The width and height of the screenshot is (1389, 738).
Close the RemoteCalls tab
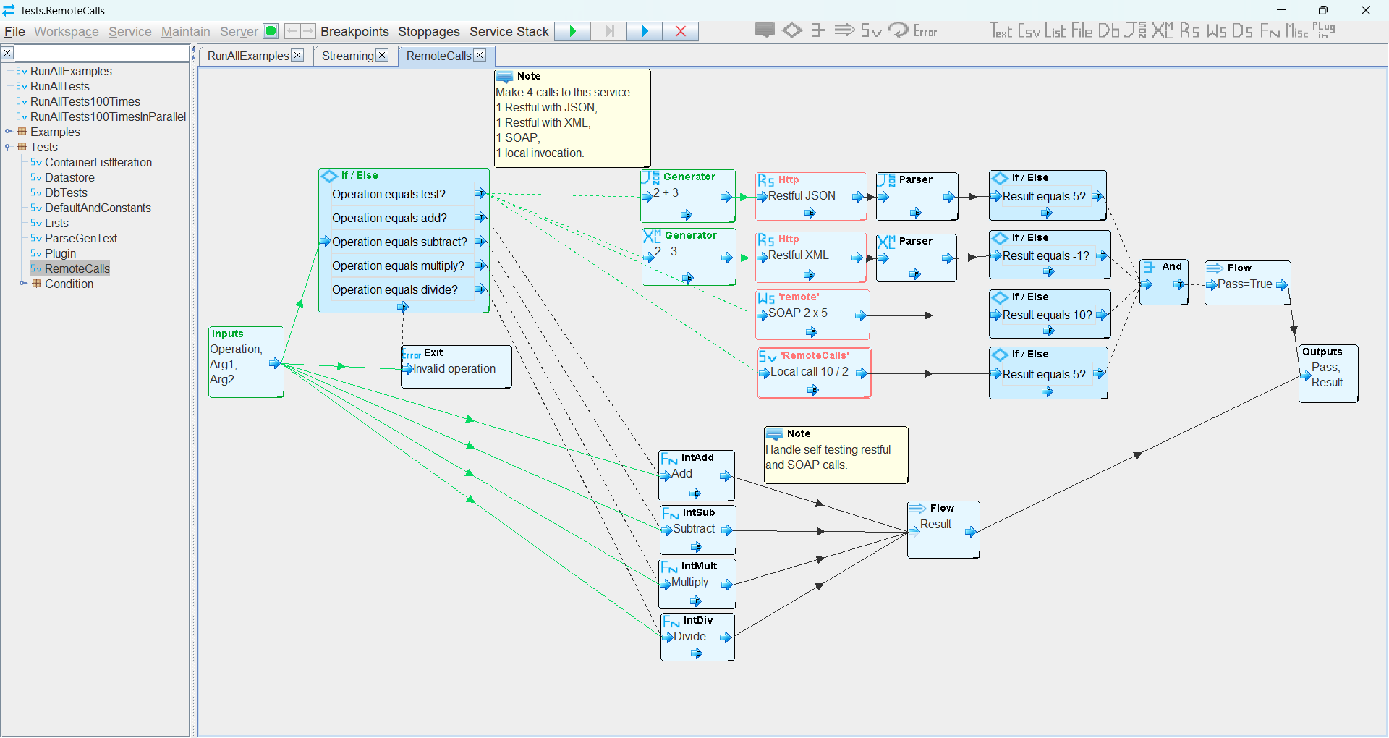tap(480, 56)
